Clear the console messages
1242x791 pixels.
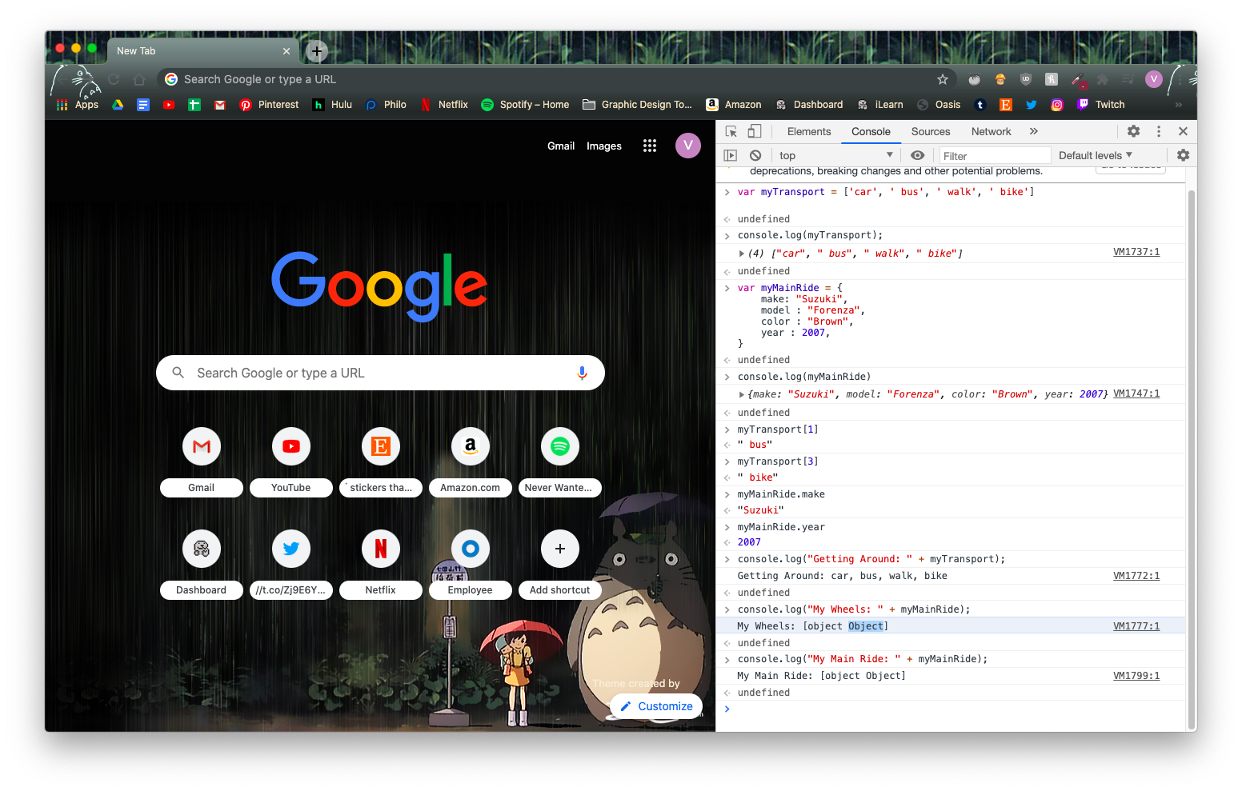pos(755,154)
